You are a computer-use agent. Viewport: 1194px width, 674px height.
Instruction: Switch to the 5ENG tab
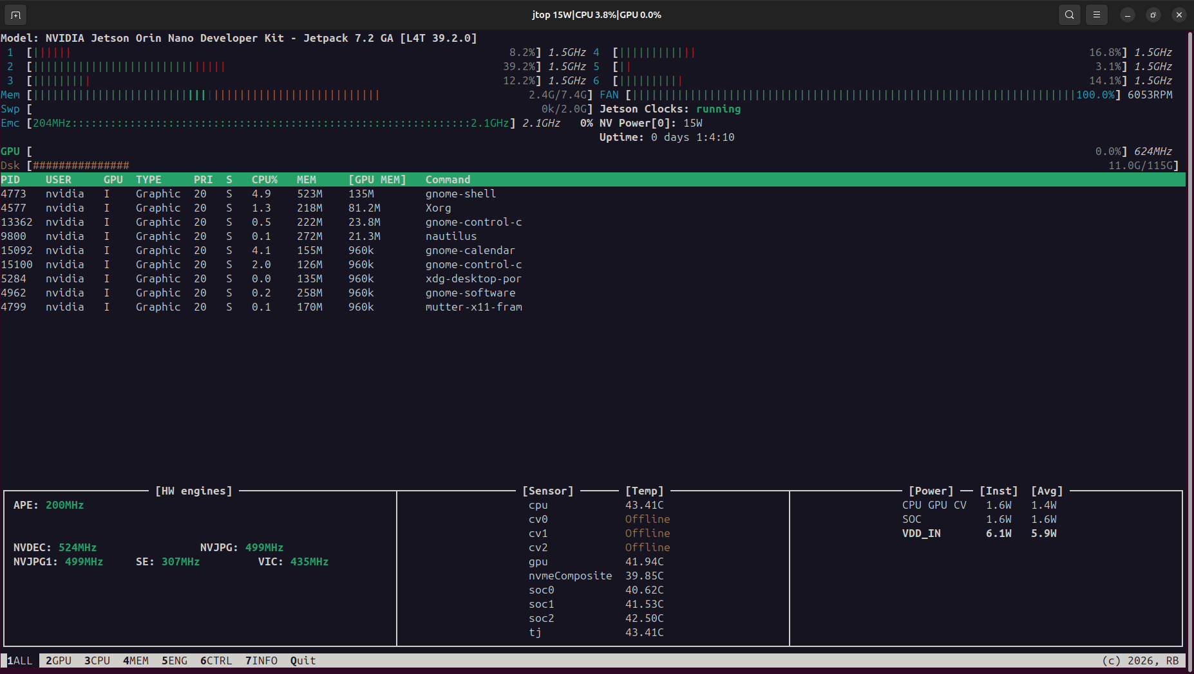[175, 660]
